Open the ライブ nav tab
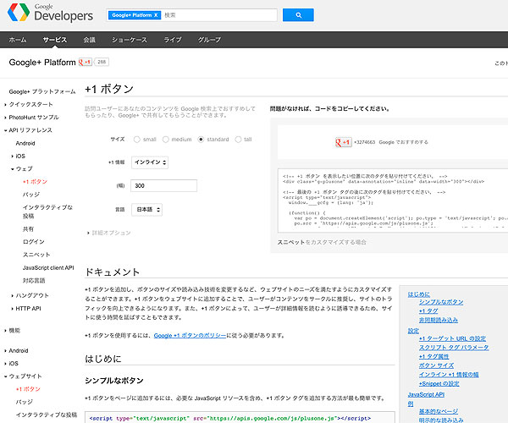Screen dimensions: 508x423 click(173, 40)
